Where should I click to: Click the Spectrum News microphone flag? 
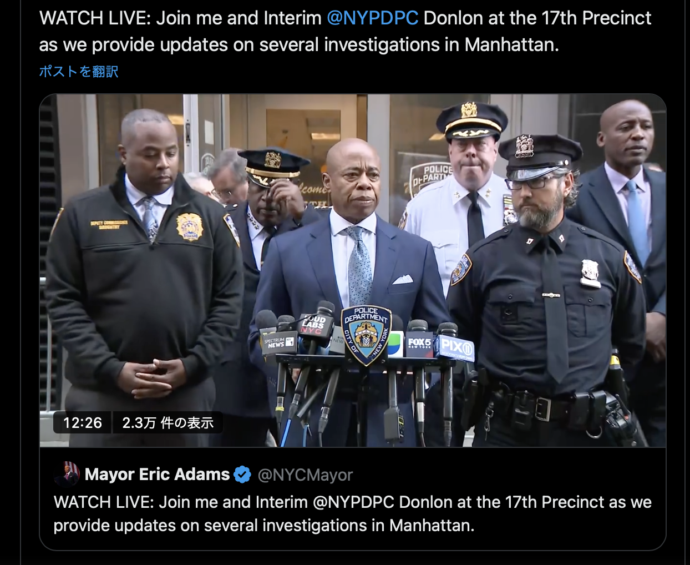[277, 342]
